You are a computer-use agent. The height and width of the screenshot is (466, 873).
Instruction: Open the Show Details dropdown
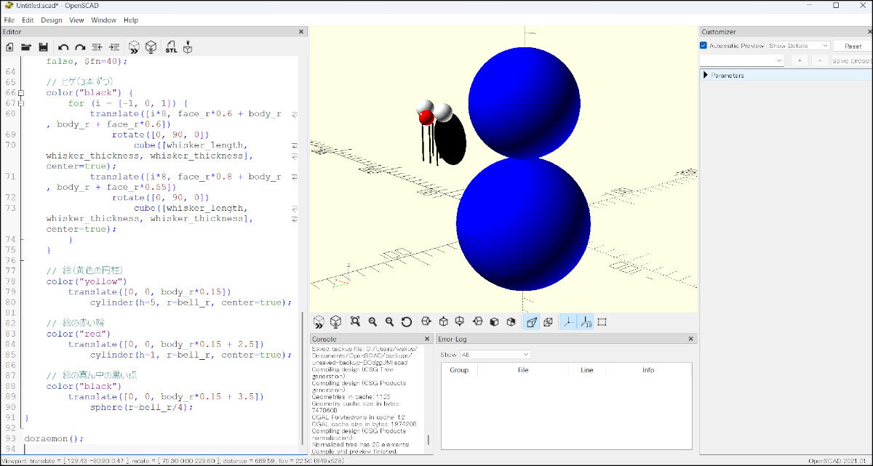tap(798, 46)
